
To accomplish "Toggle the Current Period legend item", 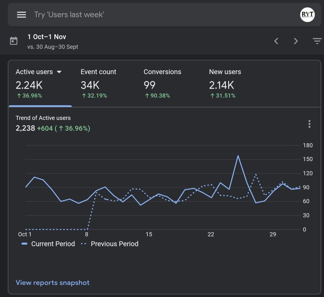I will coord(48,244).
